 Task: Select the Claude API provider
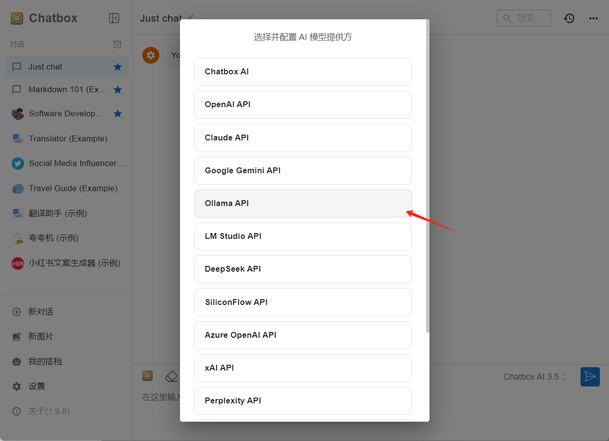303,138
